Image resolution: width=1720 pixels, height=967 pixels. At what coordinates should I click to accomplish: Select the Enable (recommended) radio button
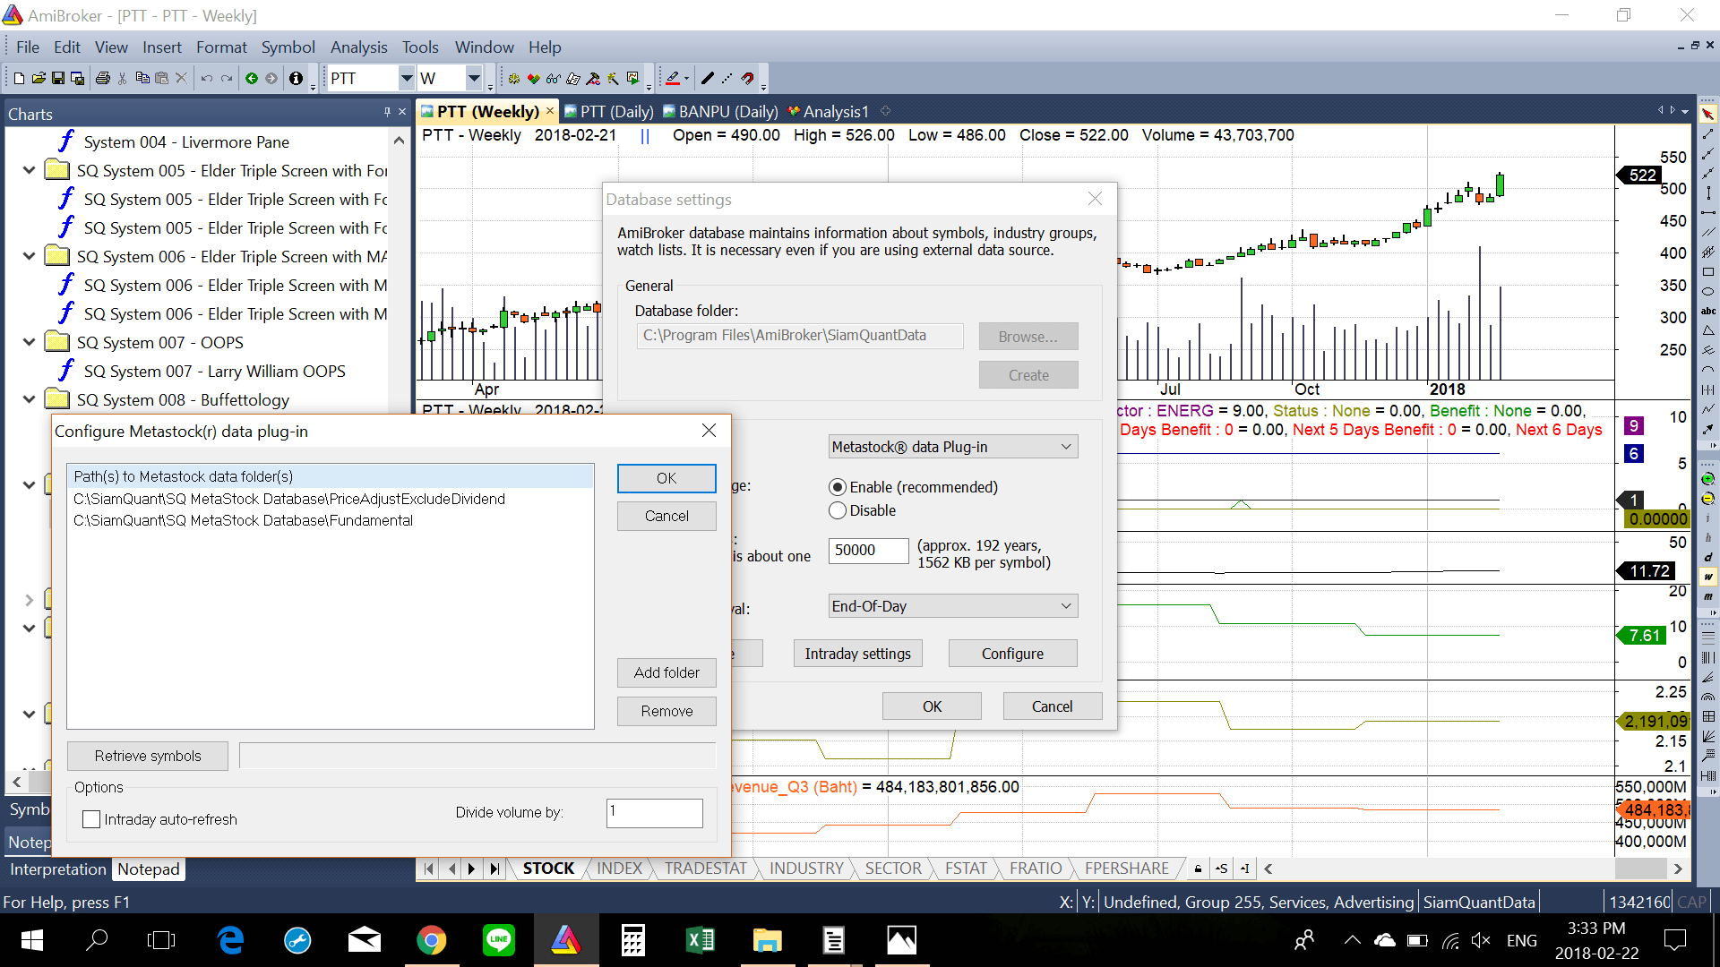tap(838, 487)
